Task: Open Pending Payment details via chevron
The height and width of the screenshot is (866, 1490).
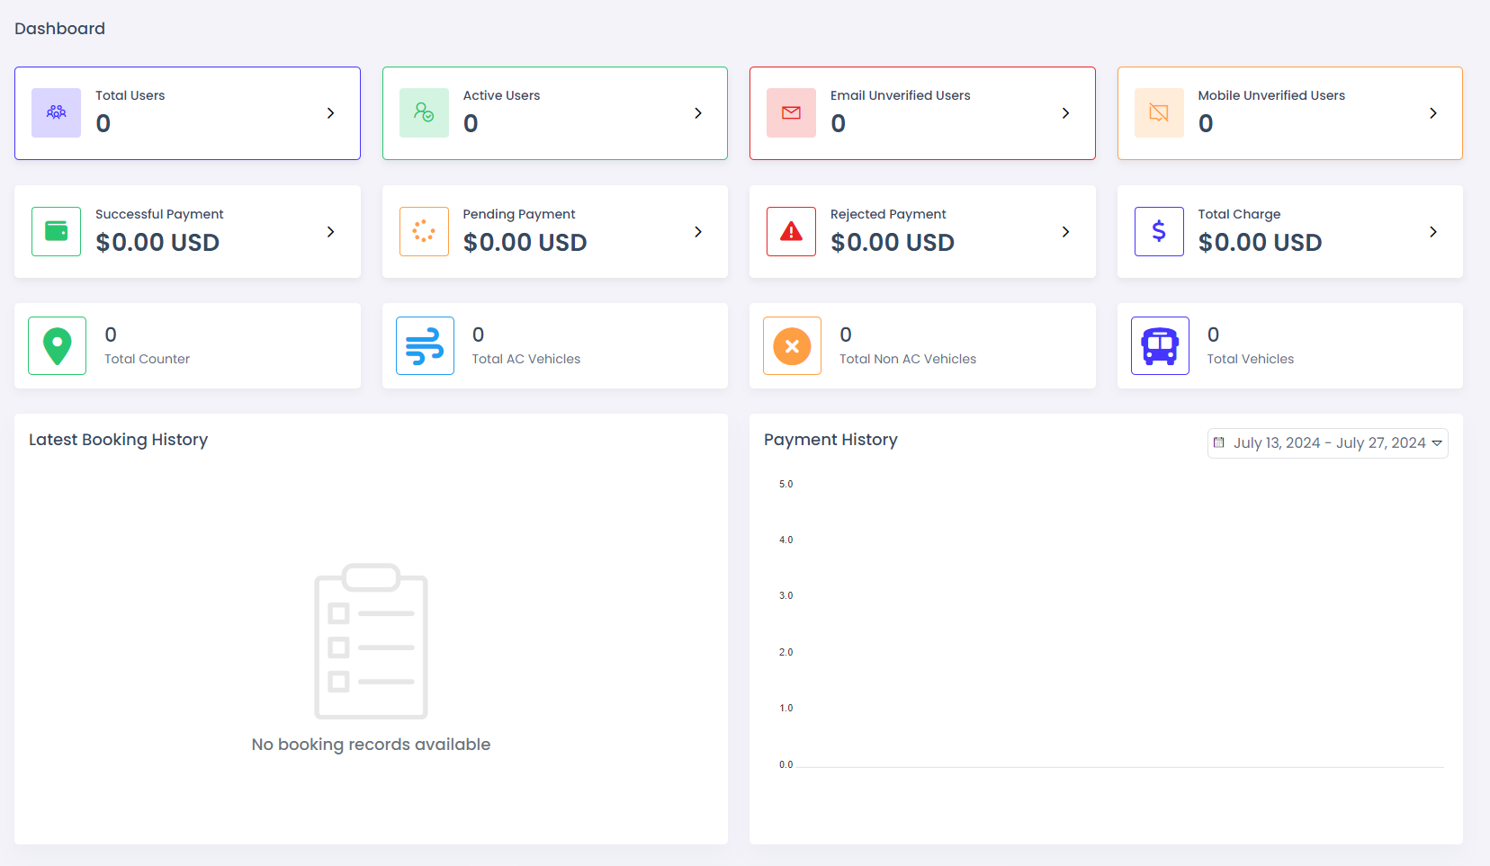Action: point(698,232)
